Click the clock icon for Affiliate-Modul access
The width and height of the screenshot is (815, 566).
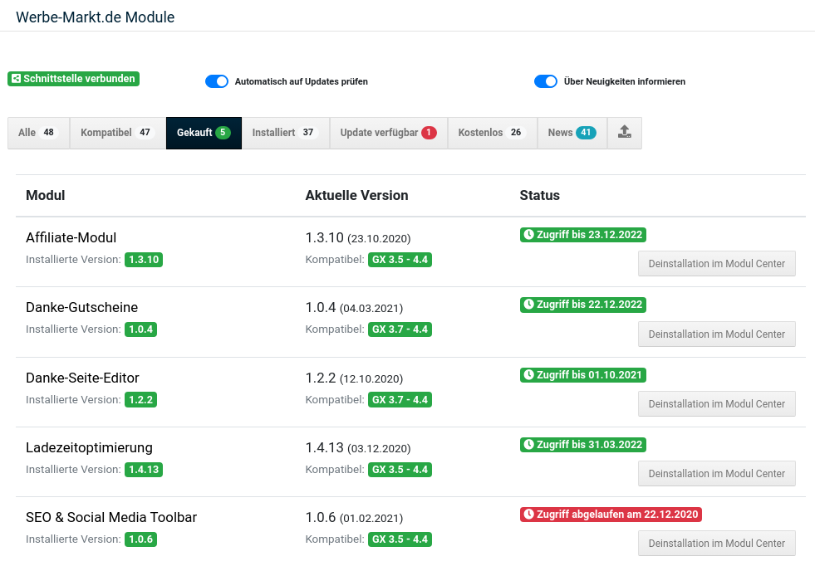pyautogui.click(x=528, y=235)
